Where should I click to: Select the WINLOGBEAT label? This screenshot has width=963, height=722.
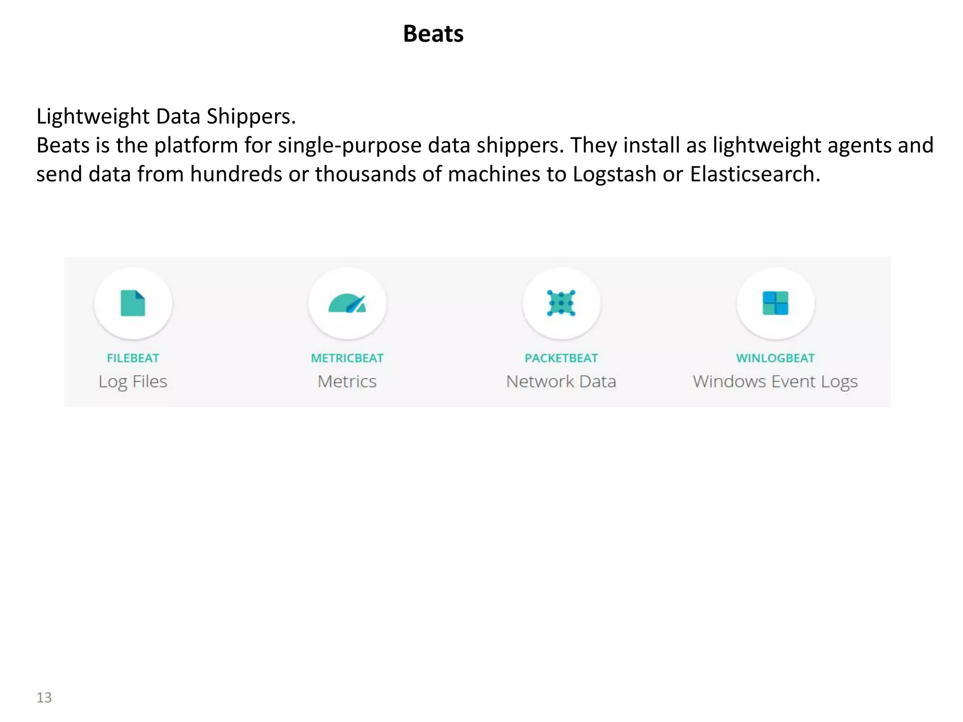click(x=775, y=358)
